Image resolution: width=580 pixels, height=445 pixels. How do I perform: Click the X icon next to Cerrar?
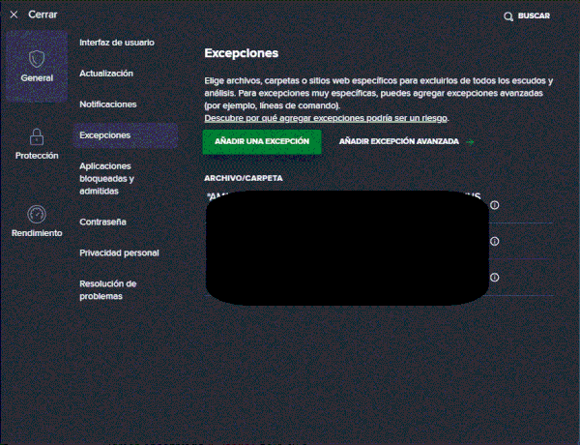pos(14,15)
